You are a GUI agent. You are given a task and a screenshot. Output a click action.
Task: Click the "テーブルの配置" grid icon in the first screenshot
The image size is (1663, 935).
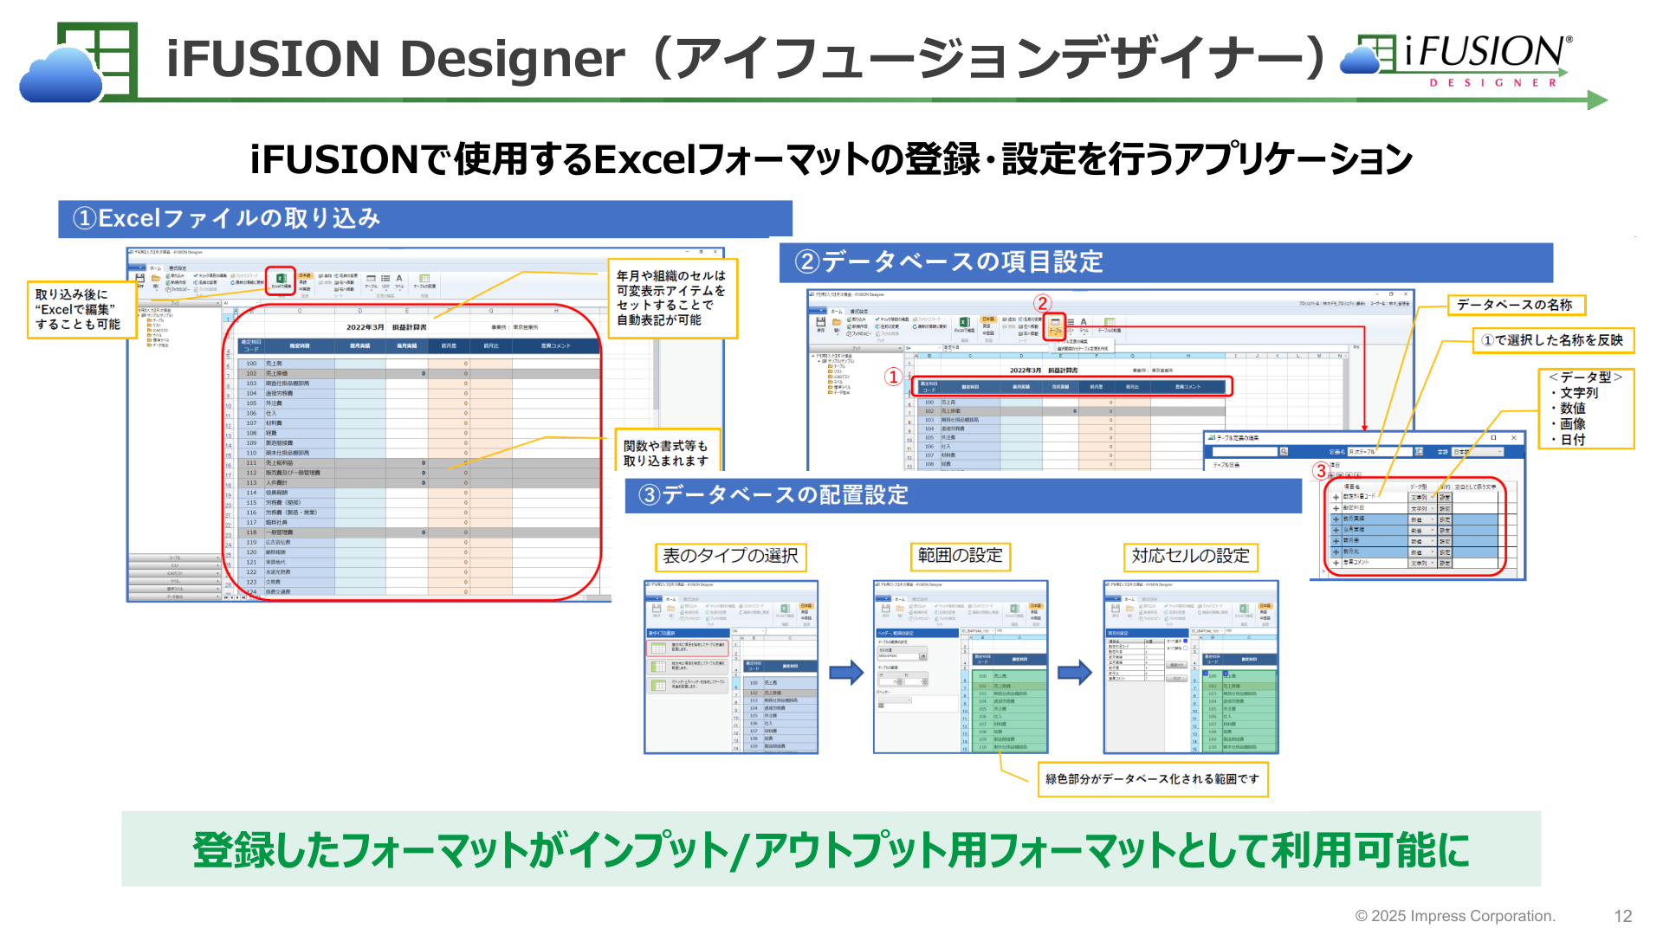coord(424,281)
